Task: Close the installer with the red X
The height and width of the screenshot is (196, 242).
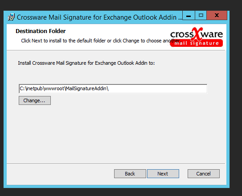Action: [x=217, y=15]
